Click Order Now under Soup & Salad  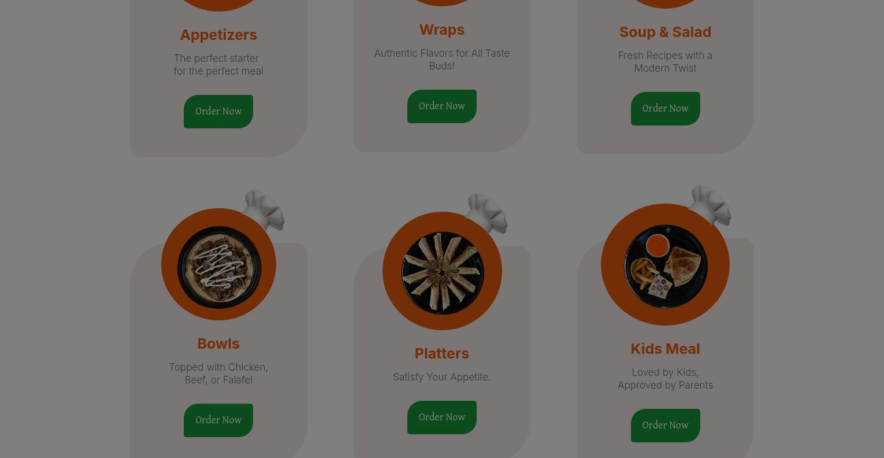(666, 109)
